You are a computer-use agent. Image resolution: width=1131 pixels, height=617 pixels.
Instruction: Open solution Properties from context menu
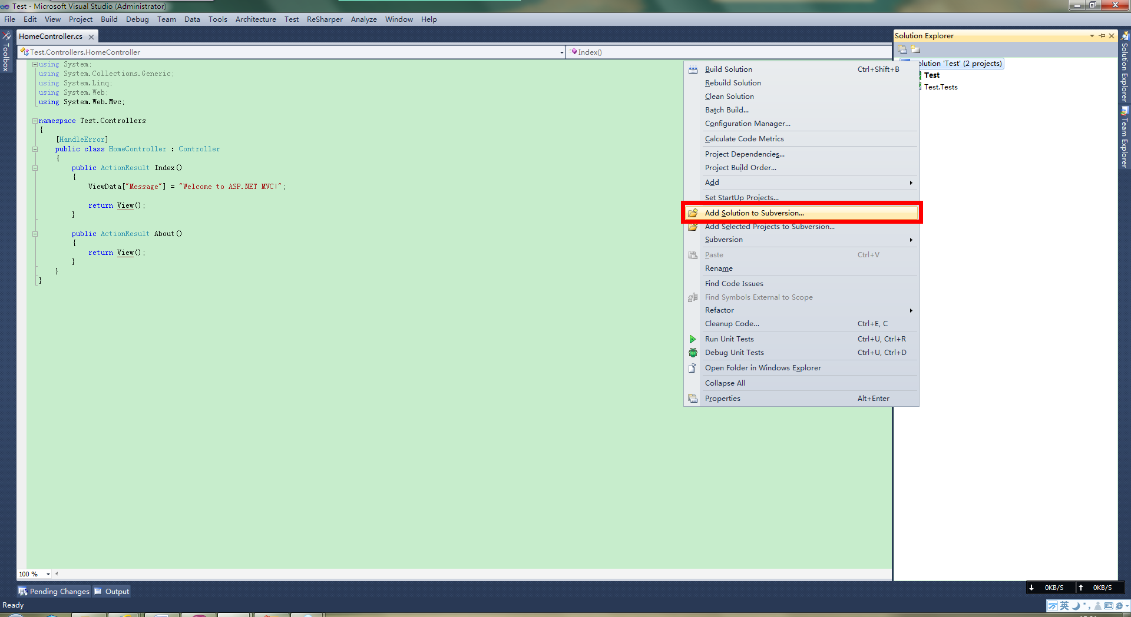(x=801, y=399)
